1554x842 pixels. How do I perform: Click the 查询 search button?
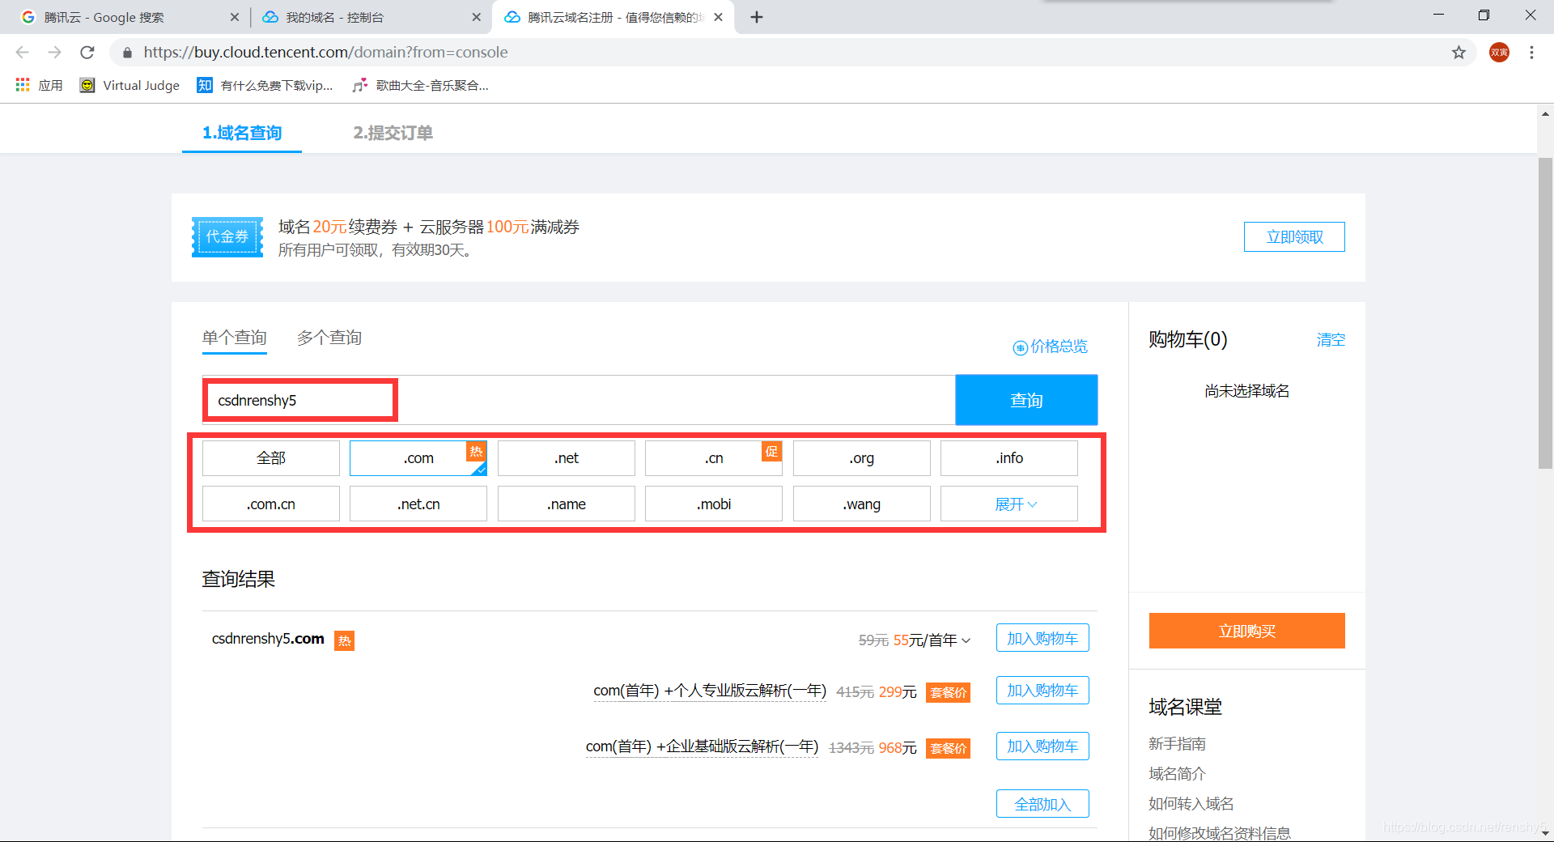1026,400
